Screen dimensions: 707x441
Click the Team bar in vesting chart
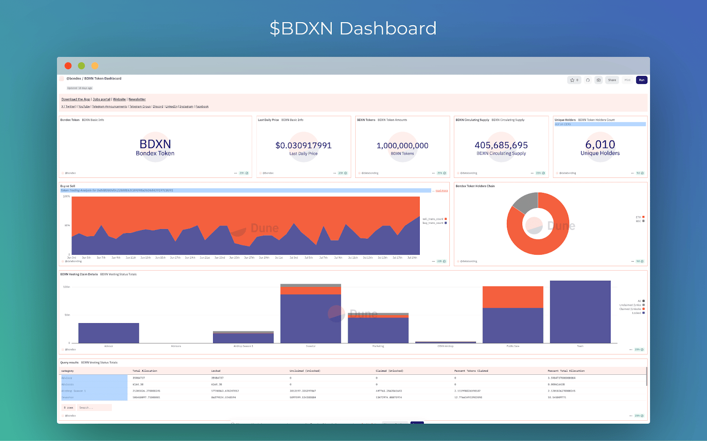click(x=580, y=312)
